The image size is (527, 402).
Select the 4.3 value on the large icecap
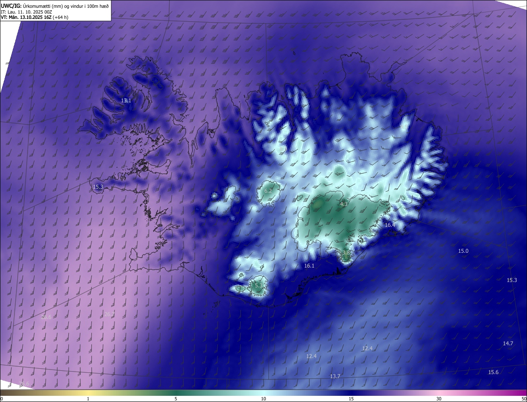click(344, 204)
